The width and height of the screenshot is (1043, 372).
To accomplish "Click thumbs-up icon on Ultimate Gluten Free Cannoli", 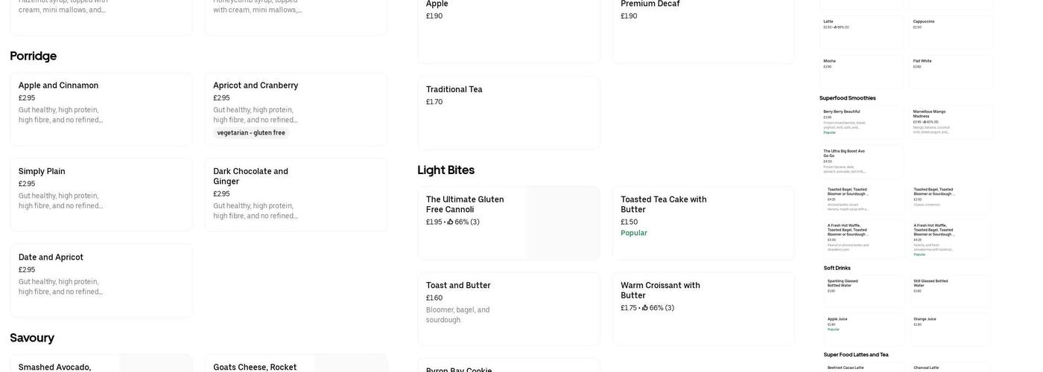I will tap(451, 222).
